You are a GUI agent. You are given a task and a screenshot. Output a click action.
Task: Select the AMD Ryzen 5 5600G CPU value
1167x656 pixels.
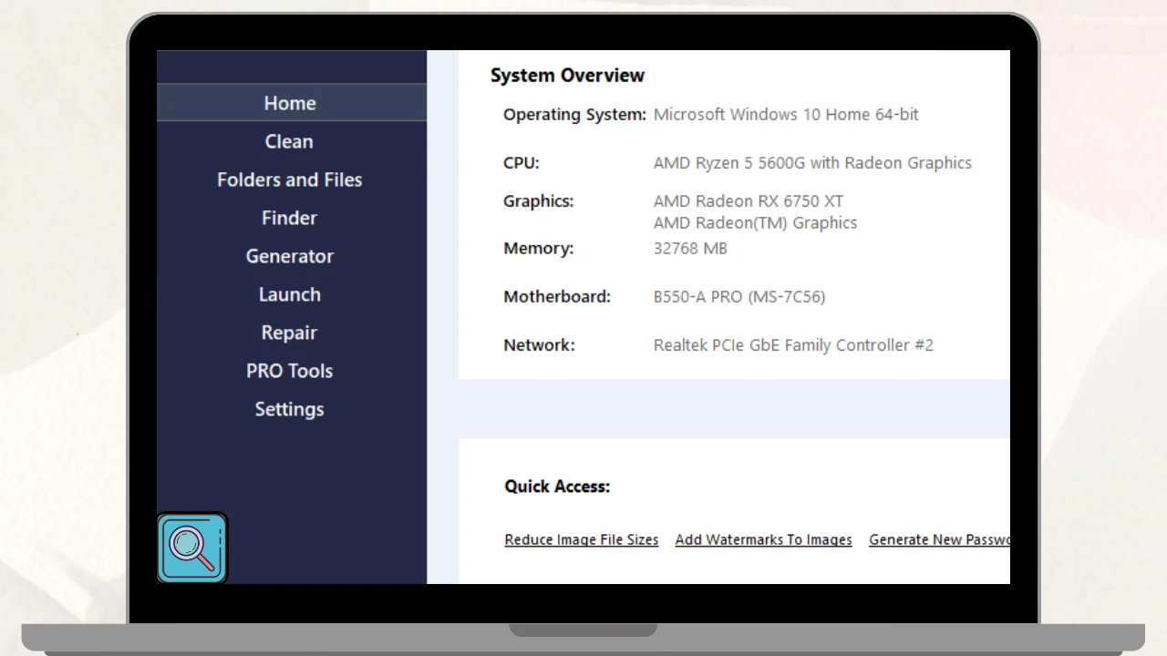point(812,163)
